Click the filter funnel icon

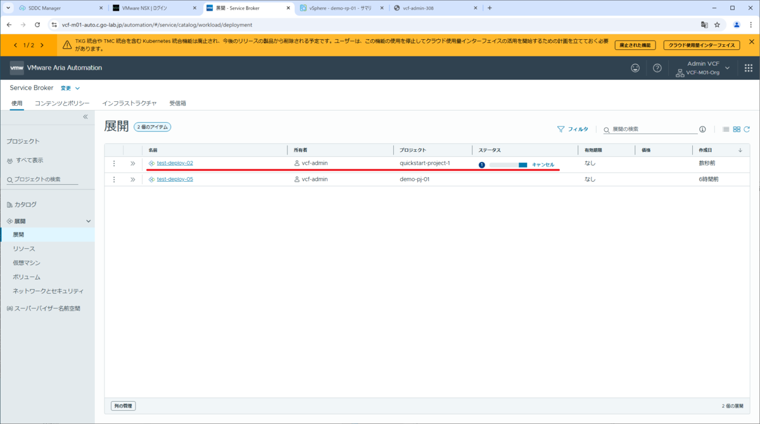[560, 129]
